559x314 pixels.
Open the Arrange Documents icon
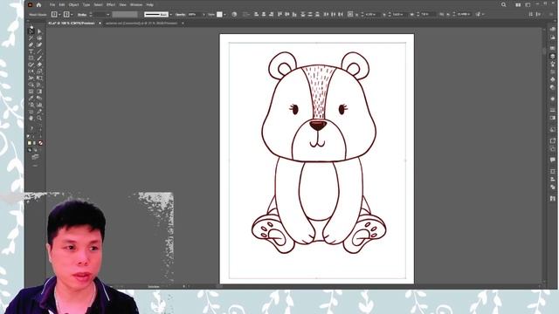[518, 5]
